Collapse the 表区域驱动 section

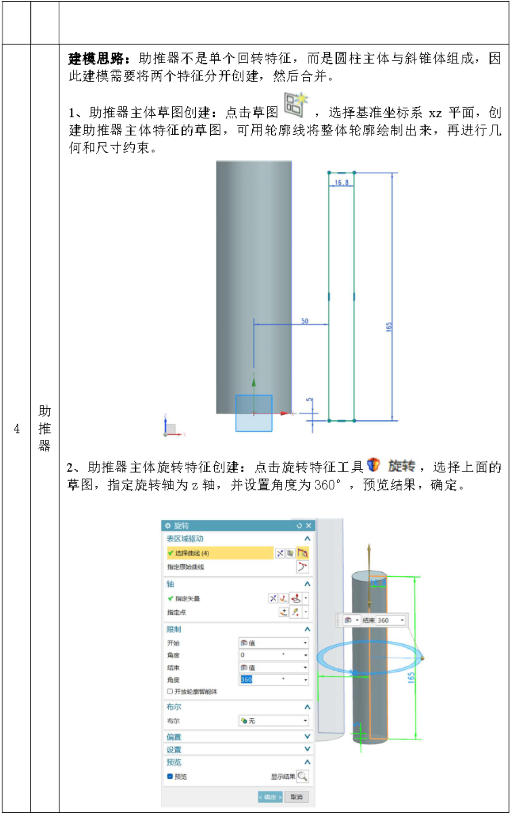307,538
